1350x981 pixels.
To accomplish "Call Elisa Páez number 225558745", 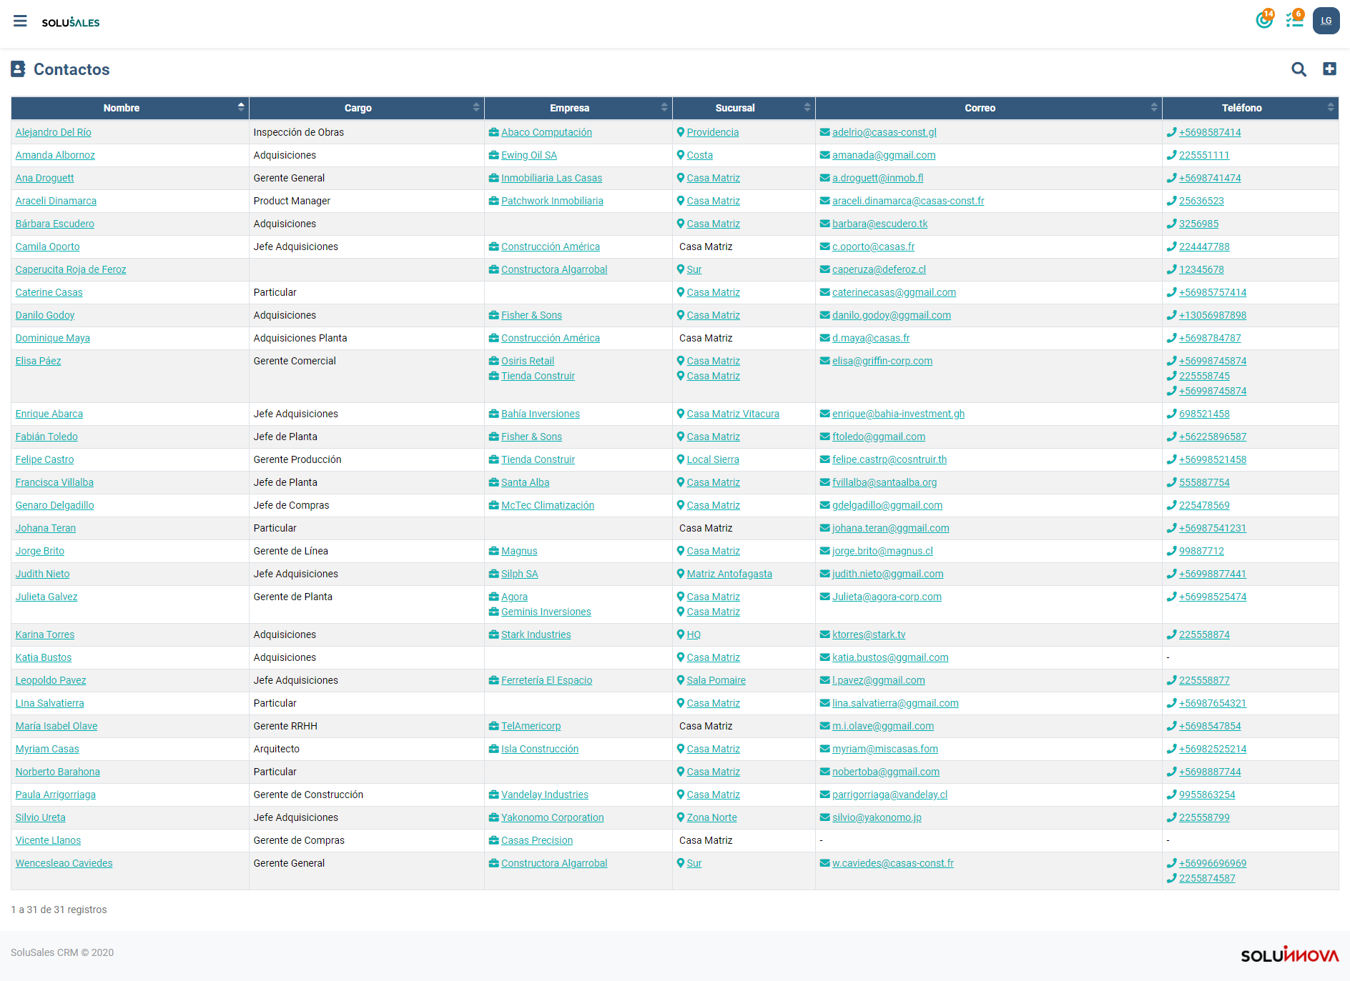I will tap(1204, 376).
